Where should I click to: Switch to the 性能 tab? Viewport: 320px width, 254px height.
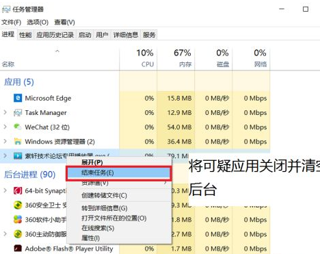(x=25, y=35)
